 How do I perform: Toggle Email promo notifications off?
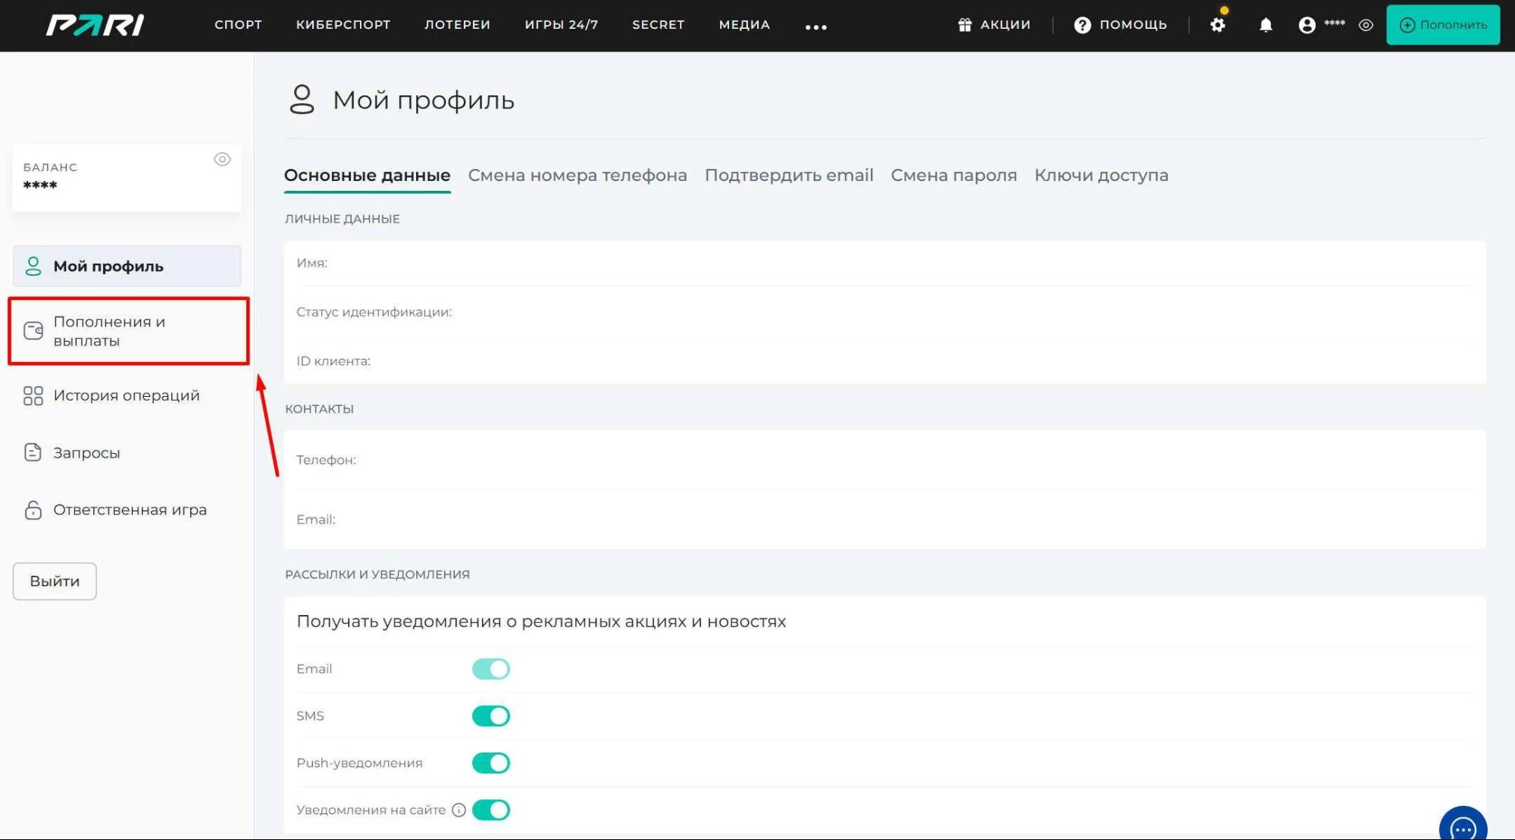point(491,669)
